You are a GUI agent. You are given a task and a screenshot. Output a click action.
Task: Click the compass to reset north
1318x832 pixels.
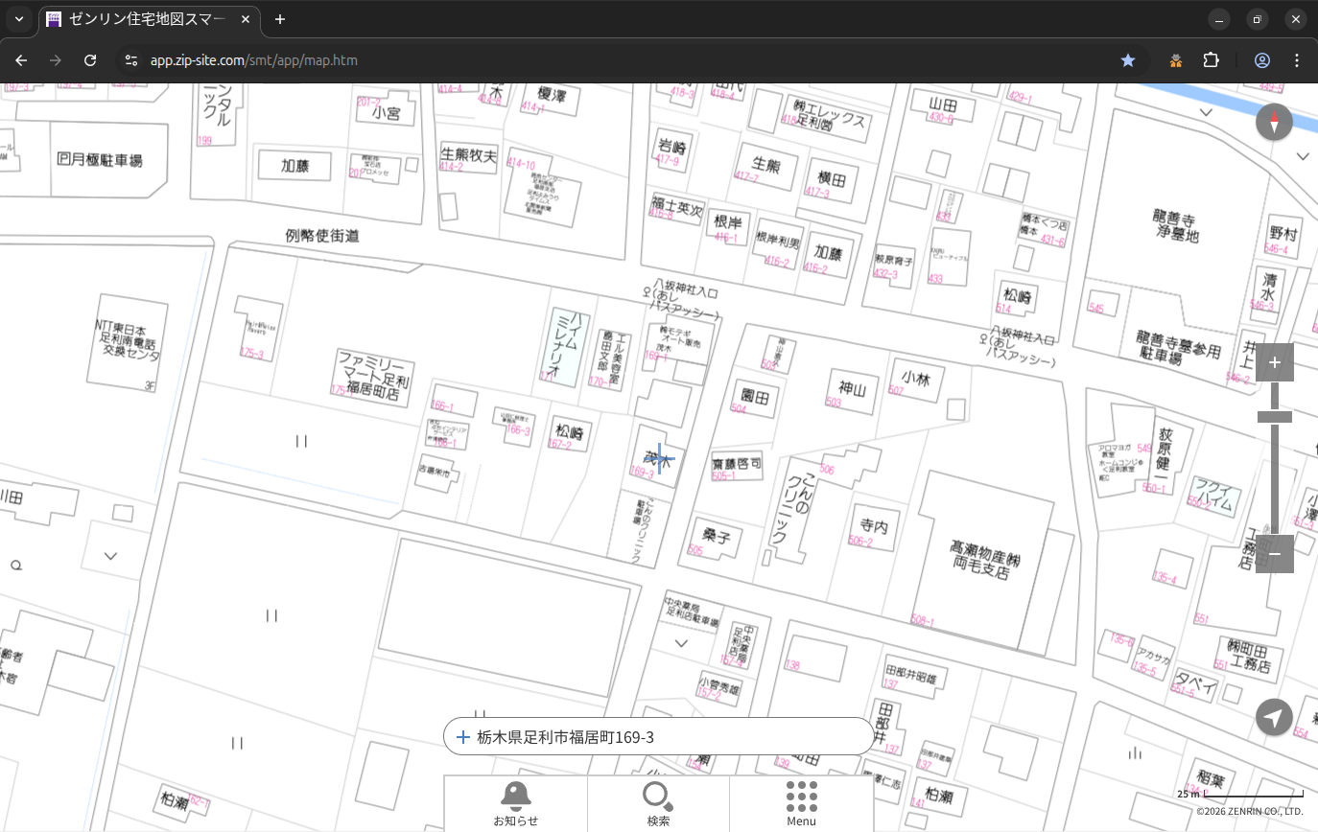[x=1274, y=123]
